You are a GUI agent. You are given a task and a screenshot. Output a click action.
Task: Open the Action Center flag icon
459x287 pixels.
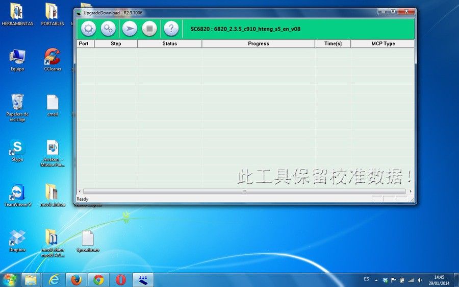(x=394, y=280)
